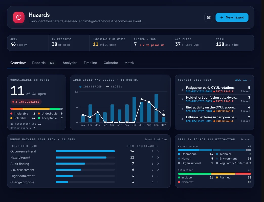The image size is (264, 202).
Task: Click the Hazard report progress bar
Action: (x=85, y=158)
